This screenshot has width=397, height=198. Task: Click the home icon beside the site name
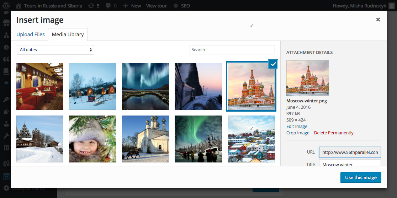point(18,6)
